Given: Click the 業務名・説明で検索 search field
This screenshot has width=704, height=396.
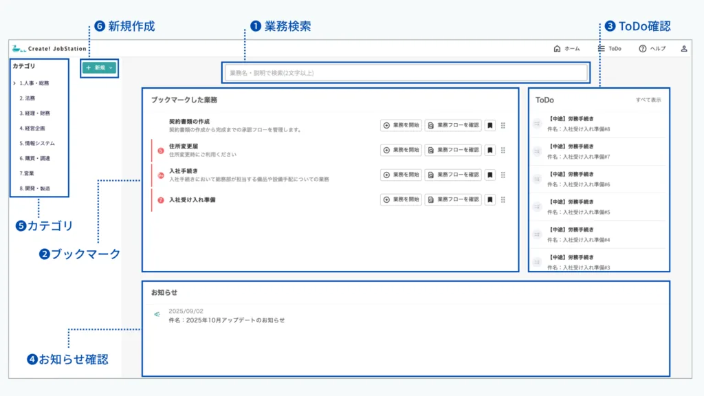Looking at the screenshot, I should point(406,73).
